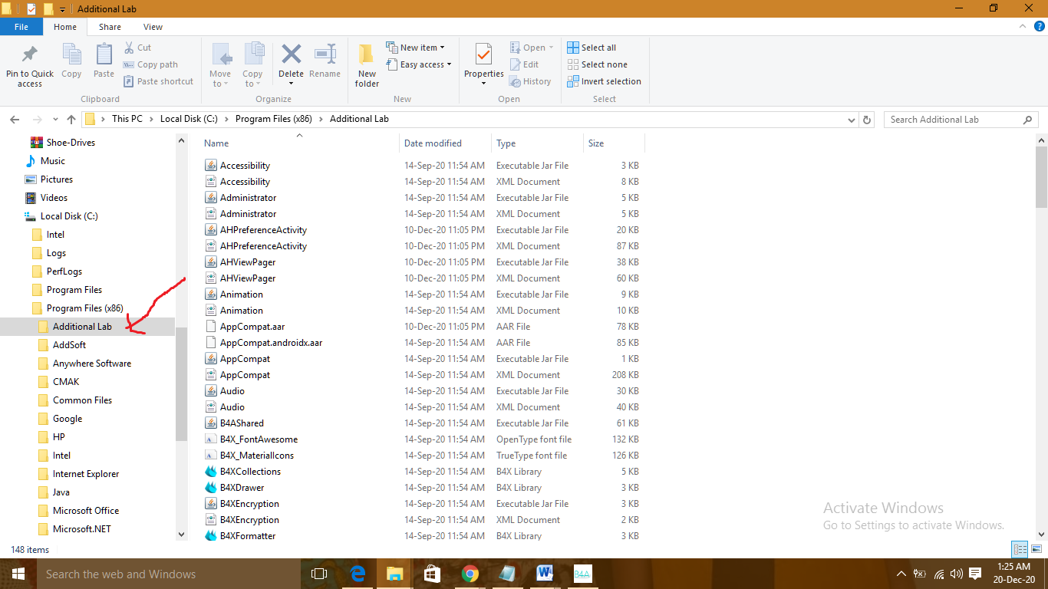Click Open in the ribbon Open group
This screenshot has height=589, width=1048.
pyautogui.click(x=532, y=48)
